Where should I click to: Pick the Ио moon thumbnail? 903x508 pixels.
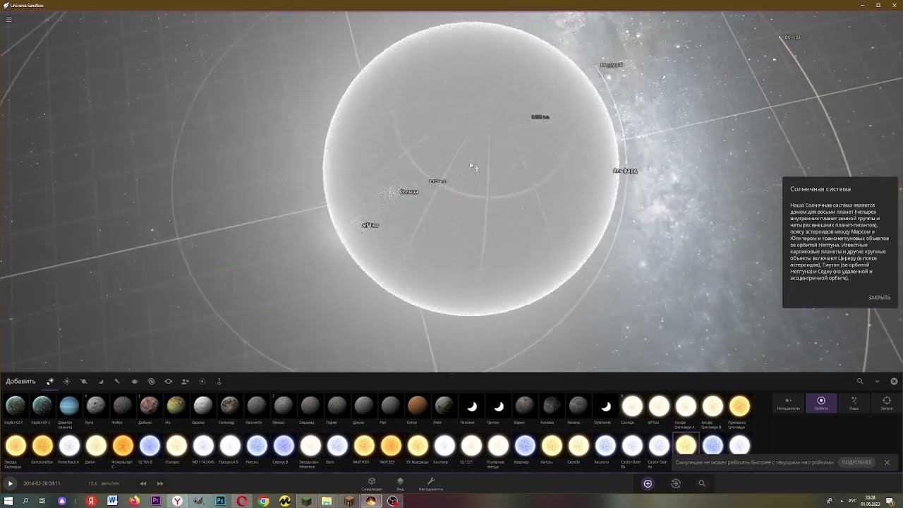176,406
